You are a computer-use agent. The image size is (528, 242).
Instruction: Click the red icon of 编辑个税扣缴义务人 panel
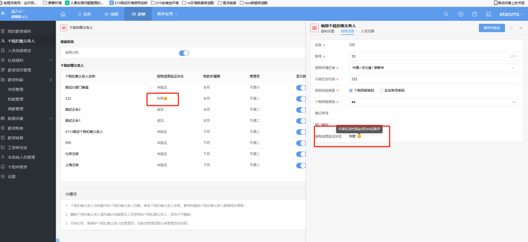tap(314, 28)
